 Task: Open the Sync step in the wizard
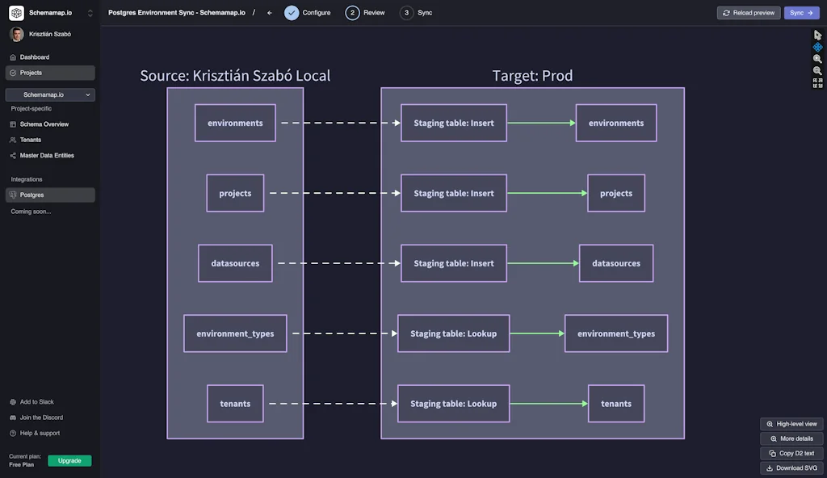[416, 12]
